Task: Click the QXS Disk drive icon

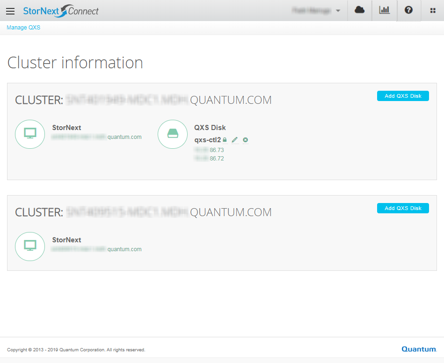Action: coord(173,134)
